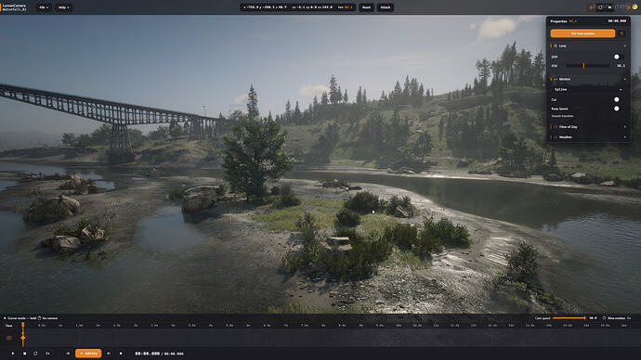Jump to the previous keyframe
This screenshot has width=641, height=360.
click(x=68, y=354)
